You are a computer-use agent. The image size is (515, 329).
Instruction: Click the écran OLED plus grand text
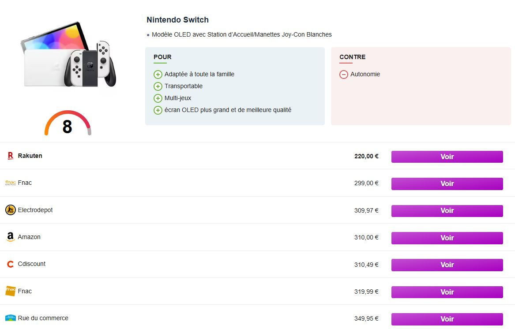[228, 110]
